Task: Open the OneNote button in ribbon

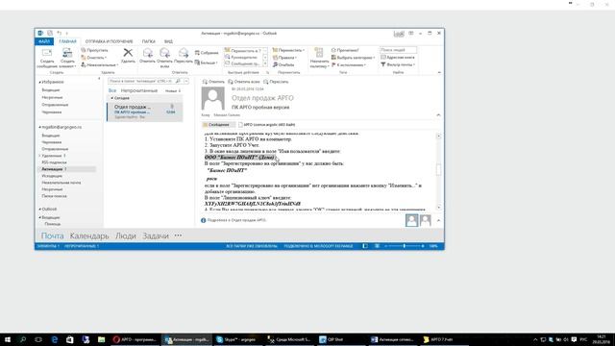Action: [x=283, y=64]
